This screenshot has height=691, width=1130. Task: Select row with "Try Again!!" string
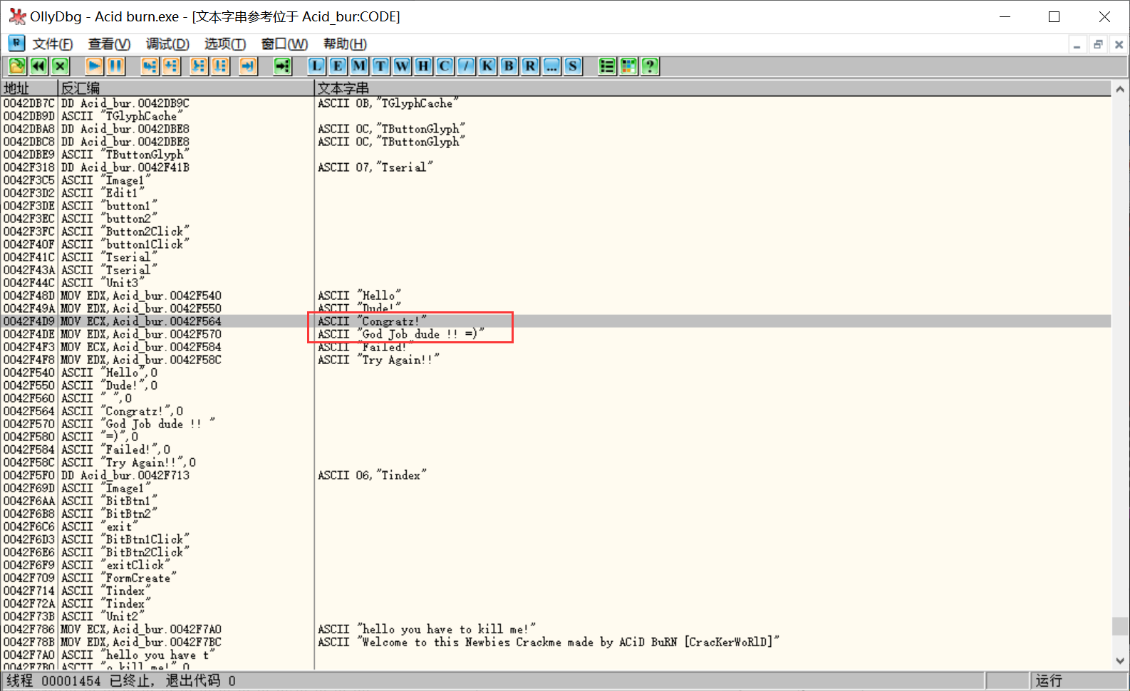click(x=556, y=360)
